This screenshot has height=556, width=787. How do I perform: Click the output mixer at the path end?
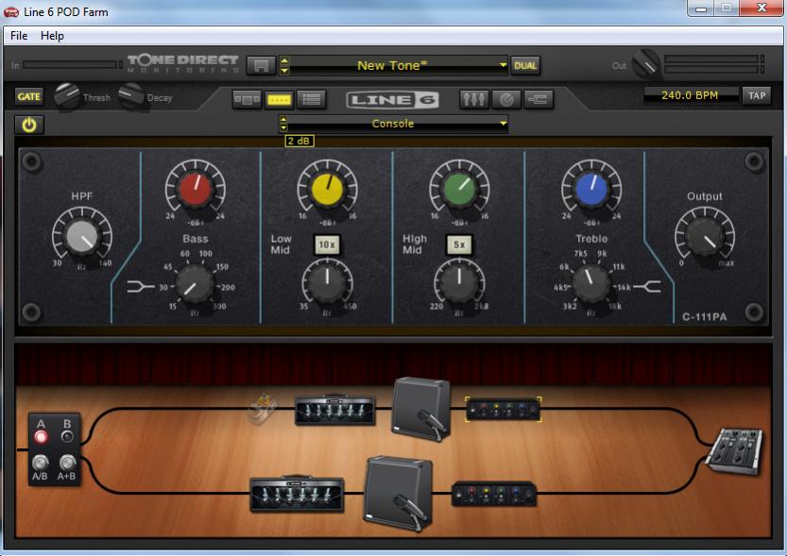[x=734, y=450]
